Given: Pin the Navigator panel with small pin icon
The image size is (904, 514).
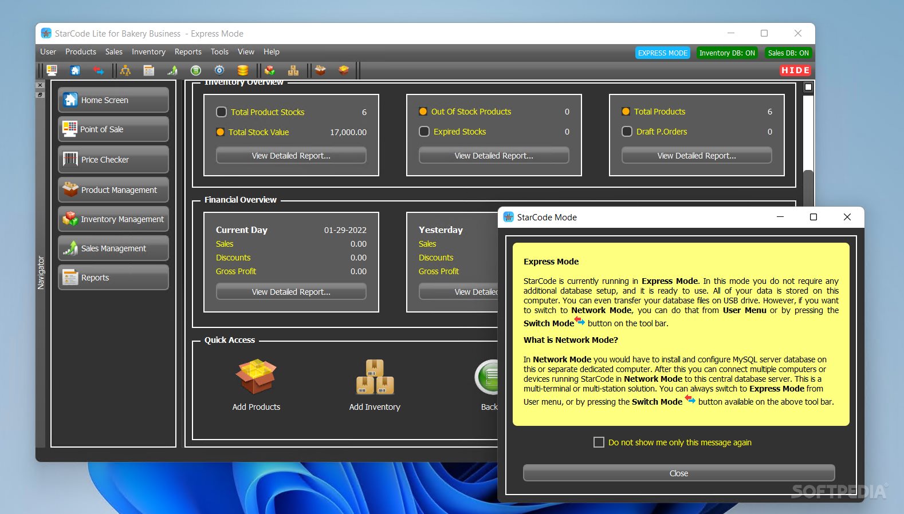Looking at the screenshot, I should [40, 94].
